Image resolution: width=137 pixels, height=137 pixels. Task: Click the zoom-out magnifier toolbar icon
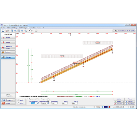[26, 31]
